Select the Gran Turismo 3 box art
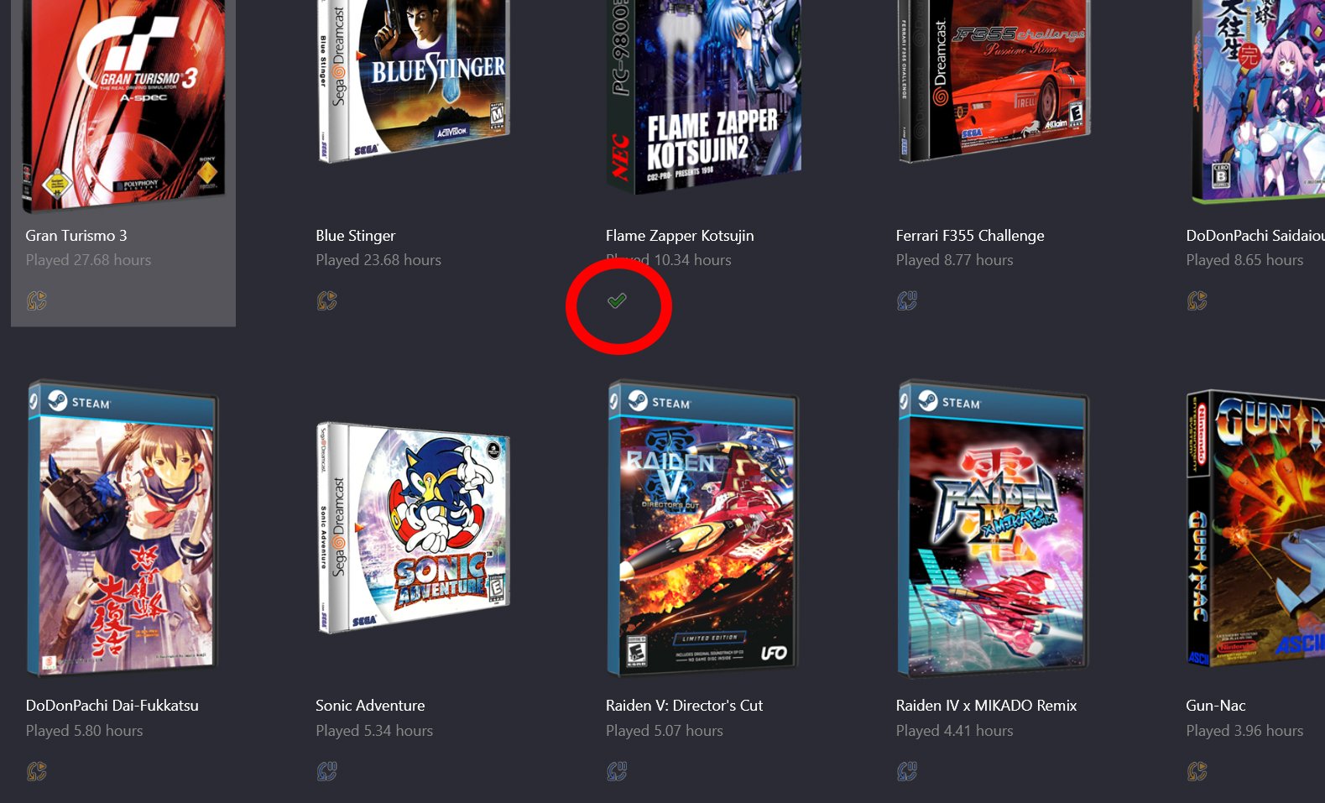This screenshot has width=1325, height=803. pos(123,101)
